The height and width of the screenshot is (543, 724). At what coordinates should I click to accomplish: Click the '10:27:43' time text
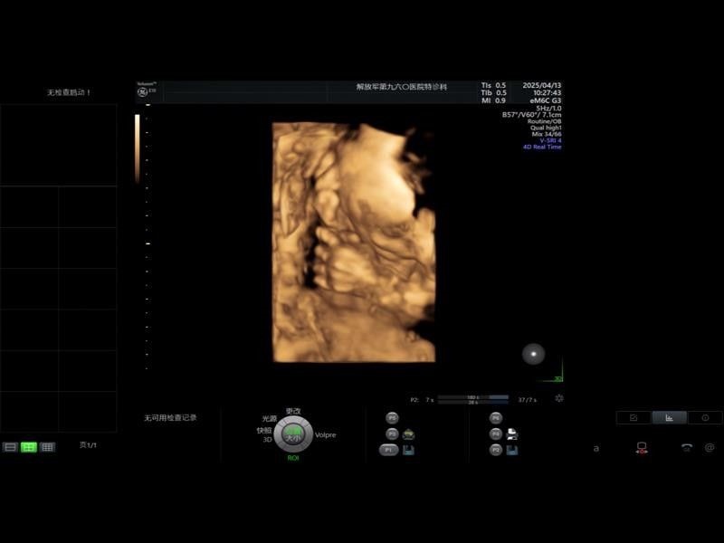coord(548,93)
